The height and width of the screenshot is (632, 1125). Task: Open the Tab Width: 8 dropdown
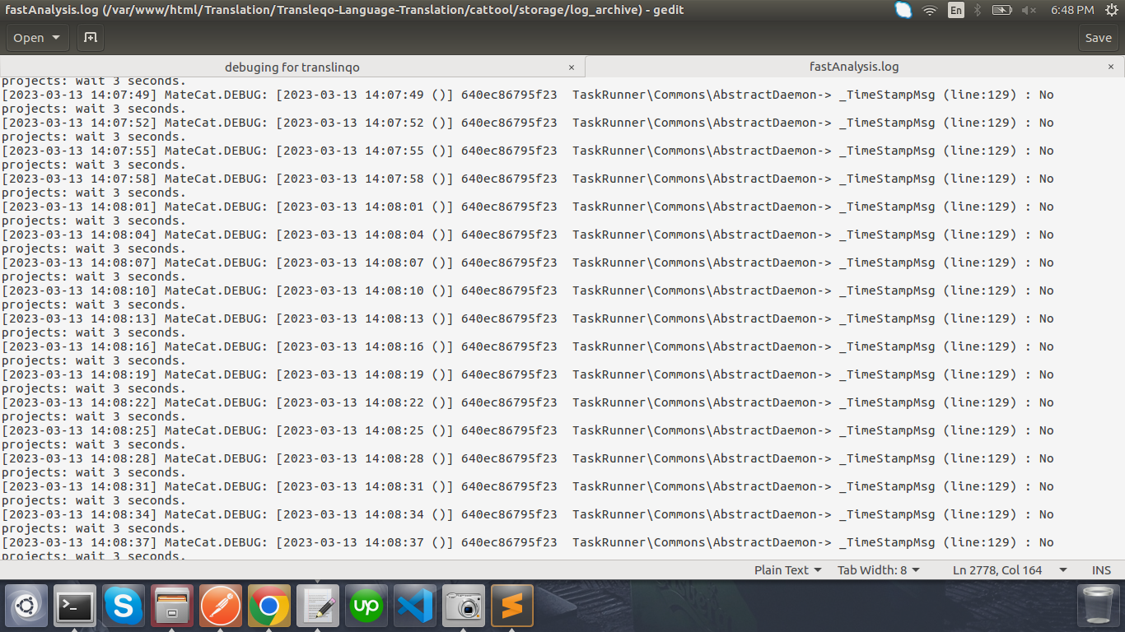point(880,569)
